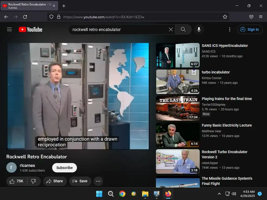Close the Rockwell Retro Encabulator tab
267x200 pixels.
click(54, 6)
